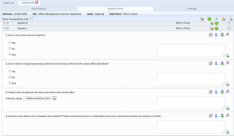Image resolution: width=234 pixels, height=136 pixels.
Task: Click magnifier with green plus for question 1
Action: [222, 35]
